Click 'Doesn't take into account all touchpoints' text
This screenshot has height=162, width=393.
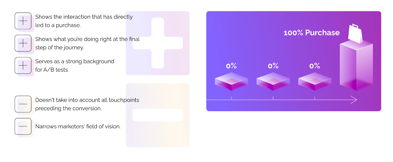point(87,100)
